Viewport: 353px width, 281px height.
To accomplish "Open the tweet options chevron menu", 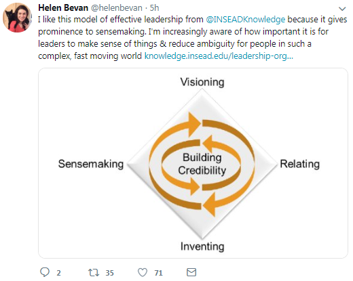I will pyautogui.click(x=342, y=9).
